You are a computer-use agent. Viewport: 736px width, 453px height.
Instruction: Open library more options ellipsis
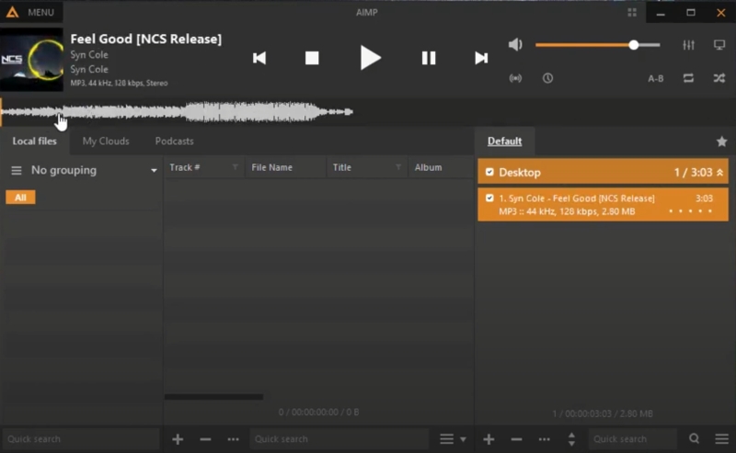[x=234, y=439]
